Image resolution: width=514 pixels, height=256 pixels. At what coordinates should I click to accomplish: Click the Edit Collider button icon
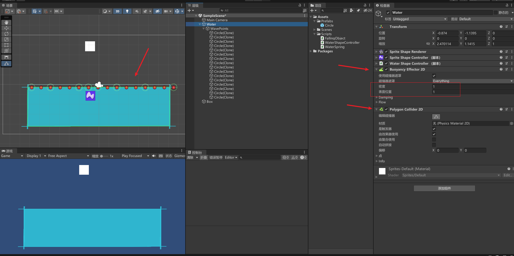436,117
